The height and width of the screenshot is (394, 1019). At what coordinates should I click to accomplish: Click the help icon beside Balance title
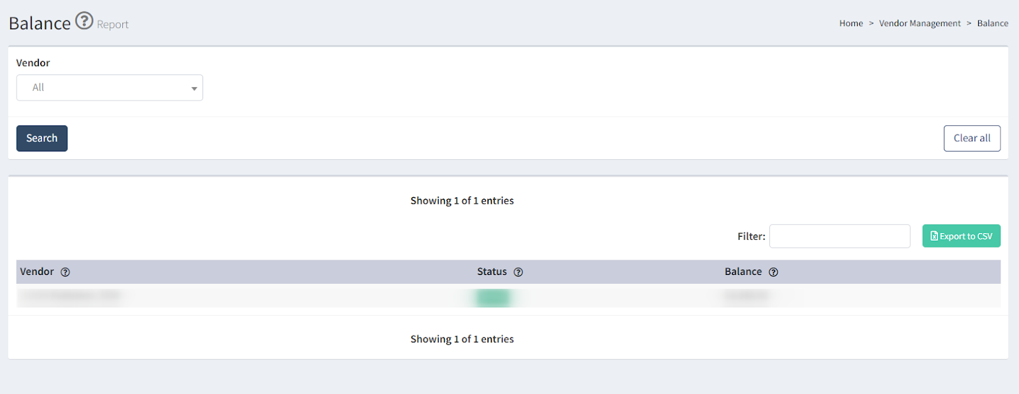pyautogui.click(x=84, y=21)
